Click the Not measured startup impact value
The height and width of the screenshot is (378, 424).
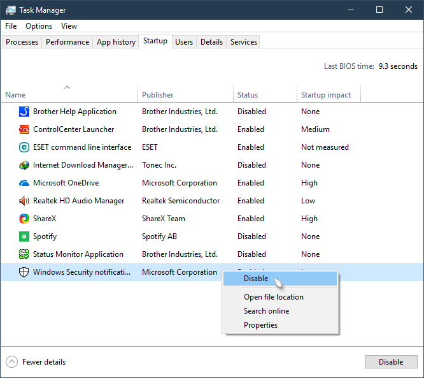click(325, 147)
